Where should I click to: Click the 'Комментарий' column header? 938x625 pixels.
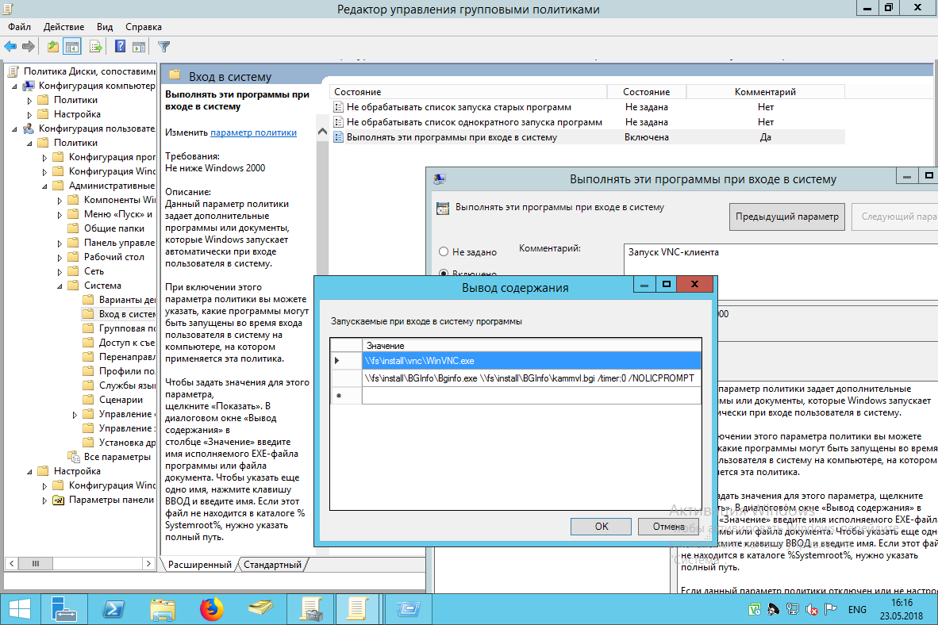765,92
